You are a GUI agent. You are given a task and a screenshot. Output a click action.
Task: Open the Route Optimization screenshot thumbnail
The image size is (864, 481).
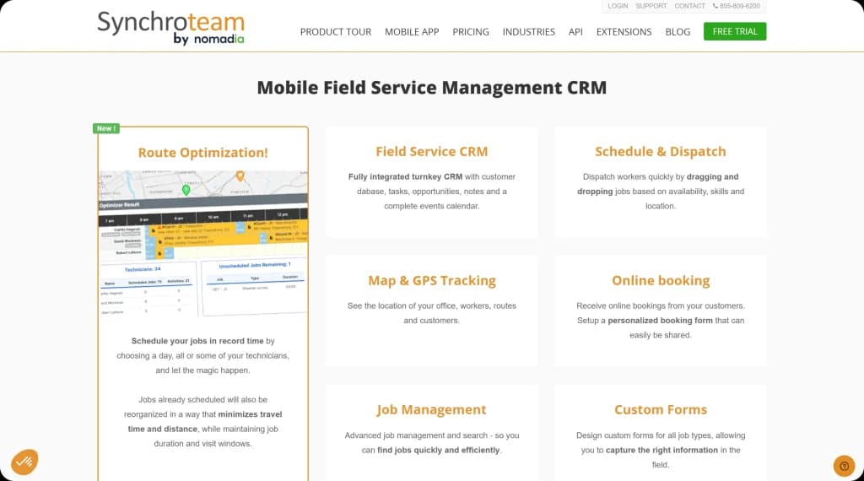pos(203,243)
